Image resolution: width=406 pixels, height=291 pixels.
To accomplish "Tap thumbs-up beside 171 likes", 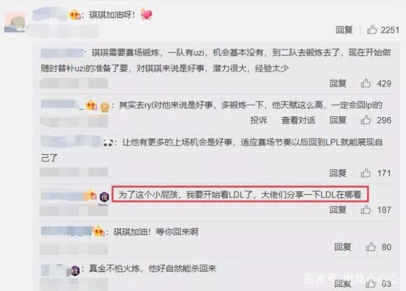I will coord(365,173).
